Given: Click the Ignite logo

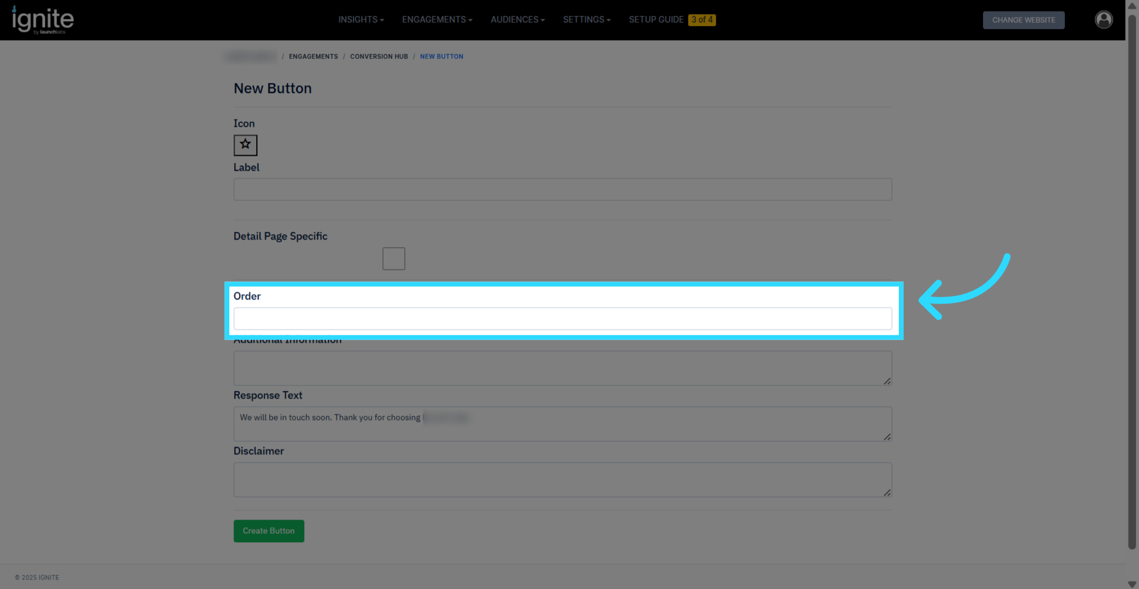Looking at the screenshot, I should click(43, 20).
